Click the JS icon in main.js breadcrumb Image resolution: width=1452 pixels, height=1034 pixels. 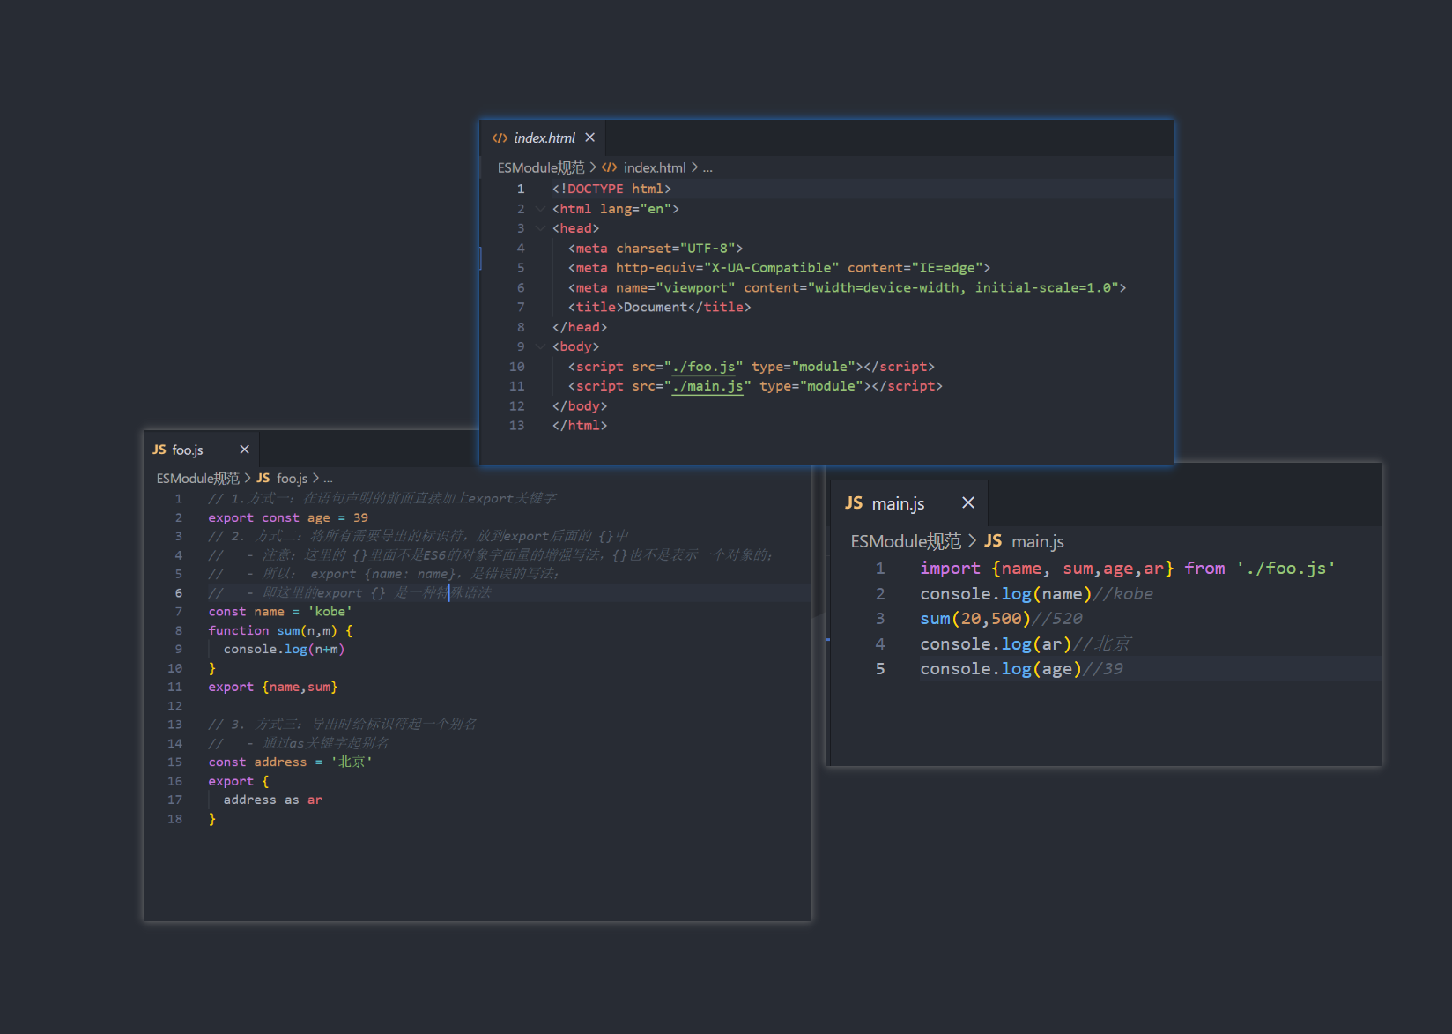pos(993,541)
